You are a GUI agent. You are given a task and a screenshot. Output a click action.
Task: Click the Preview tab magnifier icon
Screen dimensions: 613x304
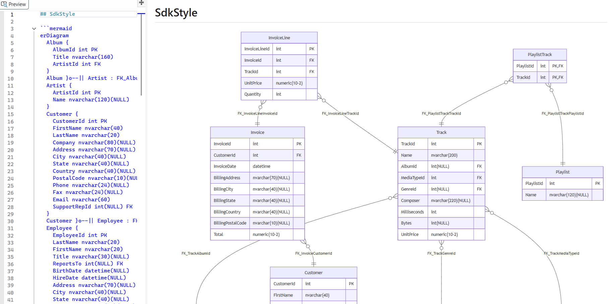click(x=4, y=4)
